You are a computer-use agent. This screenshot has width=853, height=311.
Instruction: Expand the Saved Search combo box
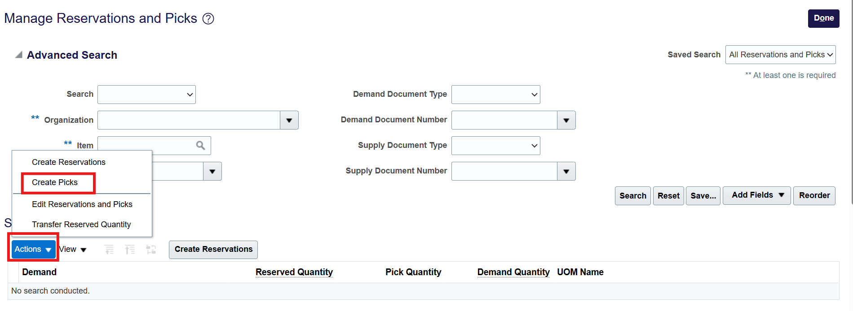point(780,55)
